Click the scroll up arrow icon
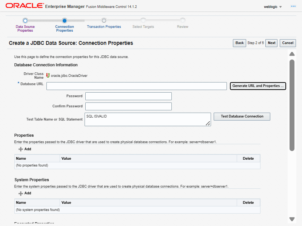This screenshot has width=302, height=226. (x=292, y=54)
